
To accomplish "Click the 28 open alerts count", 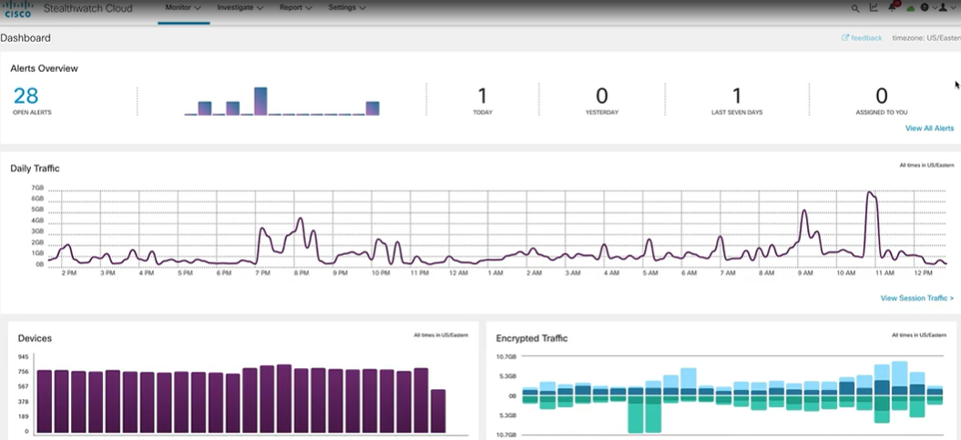I will click(x=26, y=96).
